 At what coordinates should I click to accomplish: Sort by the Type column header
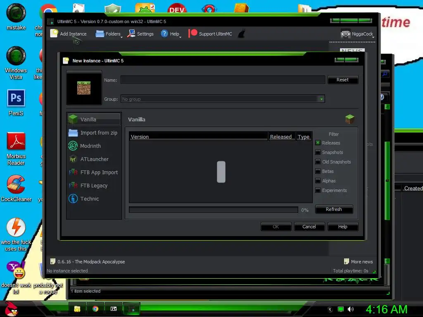tap(304, 137)
